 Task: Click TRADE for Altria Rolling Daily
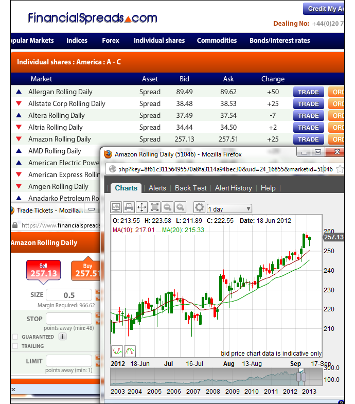tap(308, 128)
